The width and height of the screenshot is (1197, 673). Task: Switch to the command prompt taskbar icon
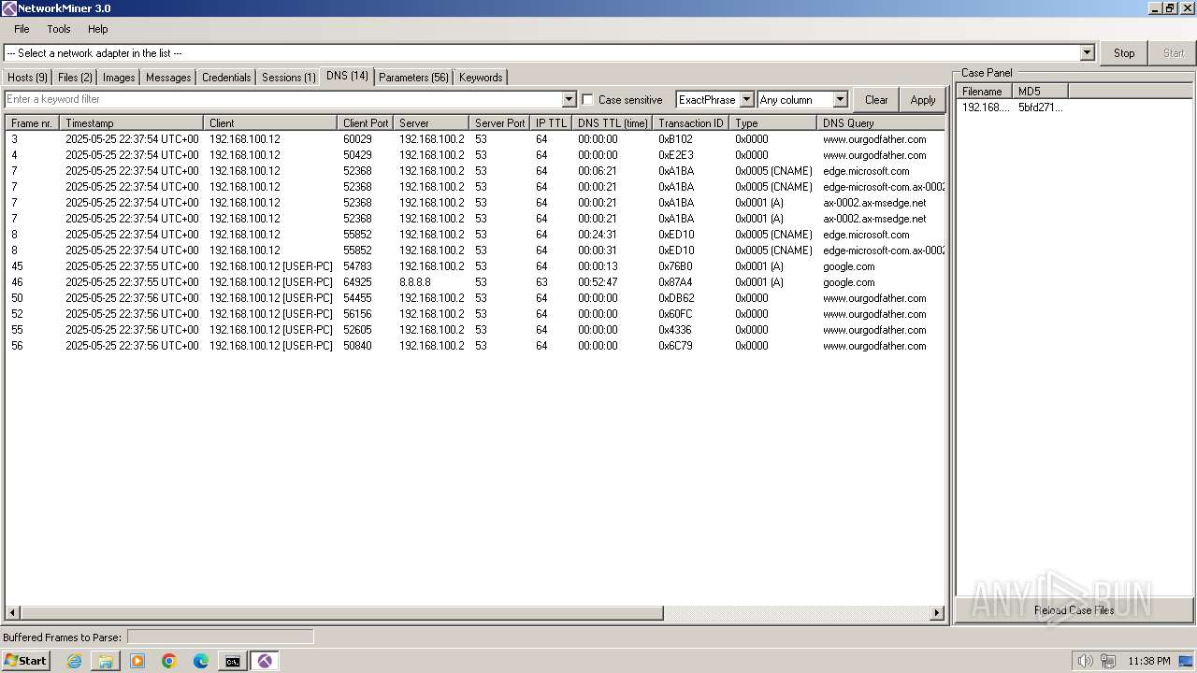click(x=233, y=661)
